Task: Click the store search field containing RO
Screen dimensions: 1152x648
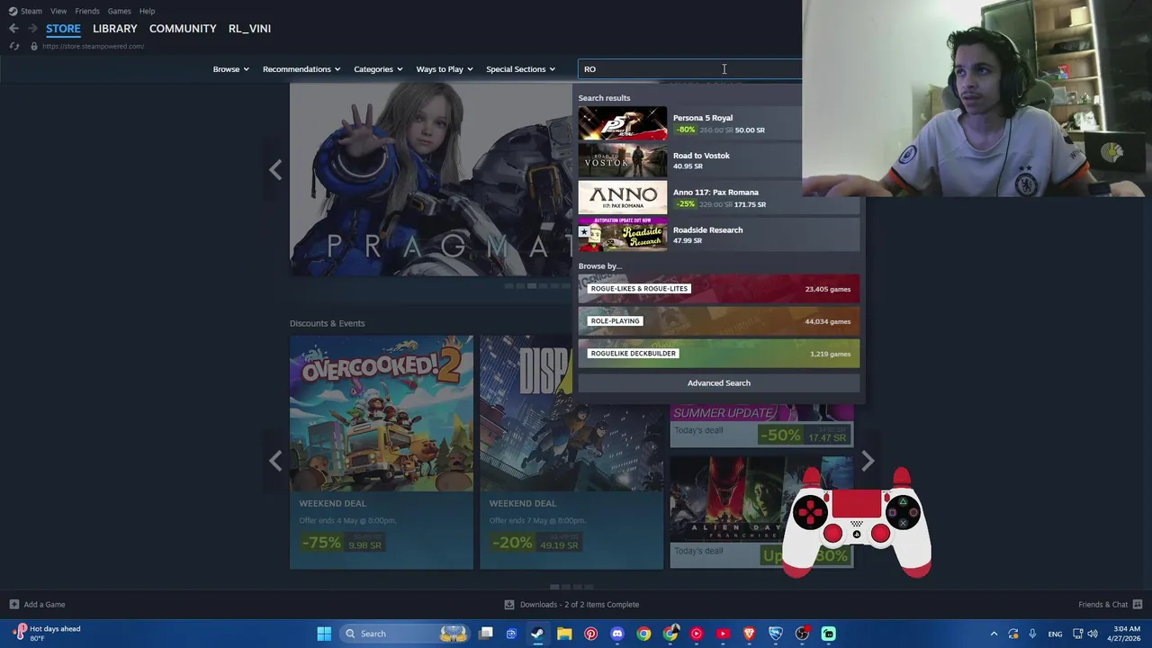Action: (x=688, y=69)
